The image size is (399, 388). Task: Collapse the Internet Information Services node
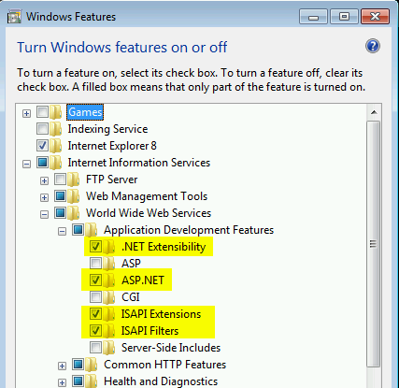[x=27, y=164]
